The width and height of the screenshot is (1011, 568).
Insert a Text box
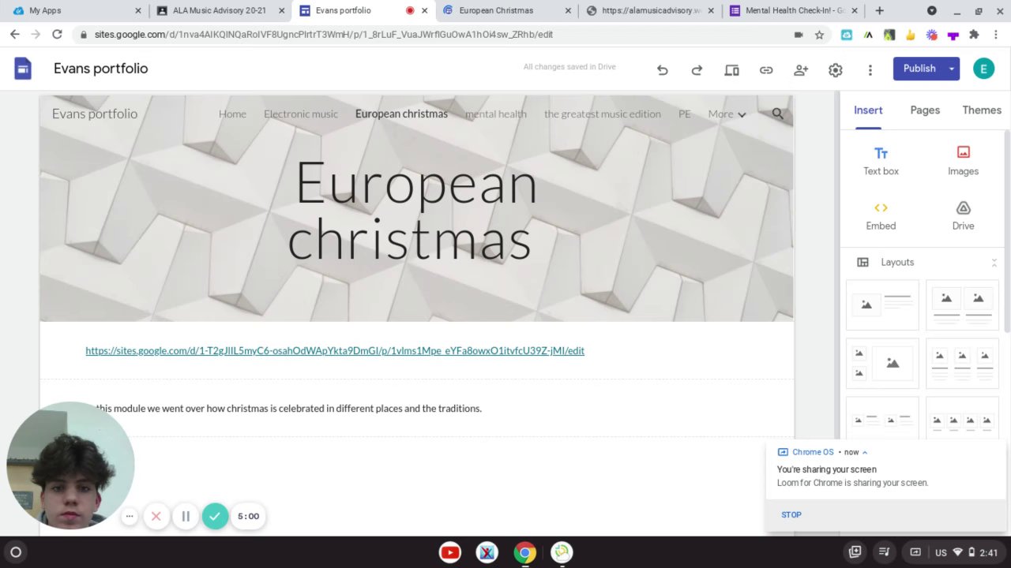[x=881, y=161]
